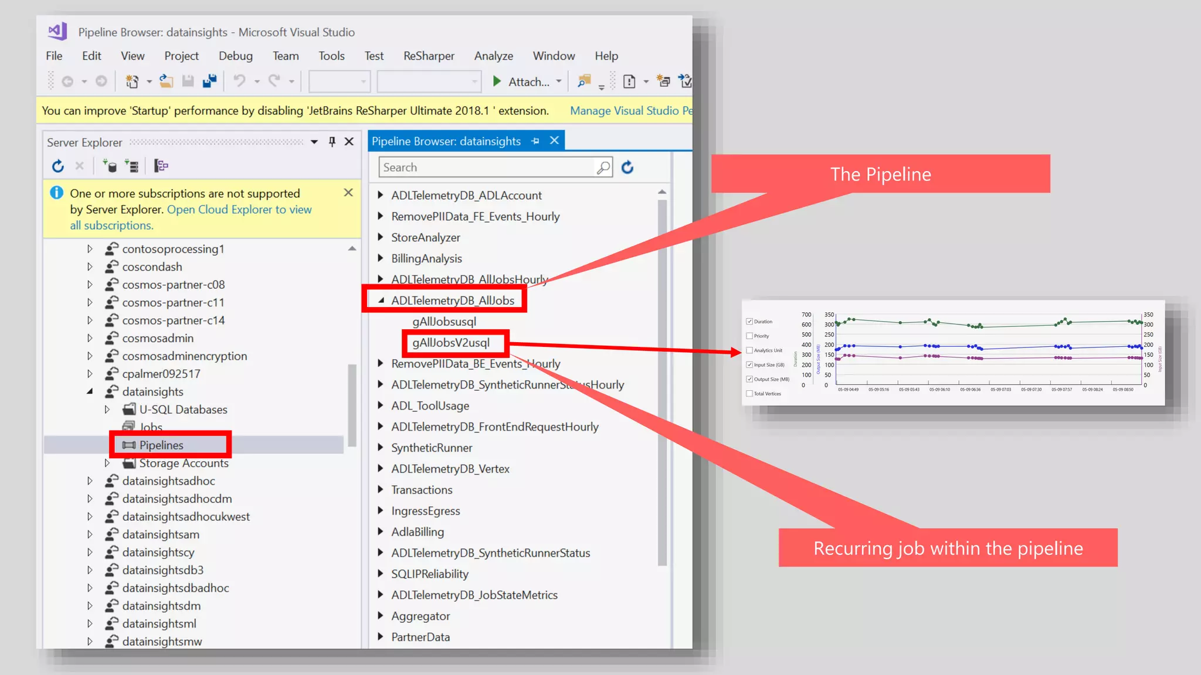Check the Priority checkbox in chart
1201x675 pixels.
click(749, 336)
